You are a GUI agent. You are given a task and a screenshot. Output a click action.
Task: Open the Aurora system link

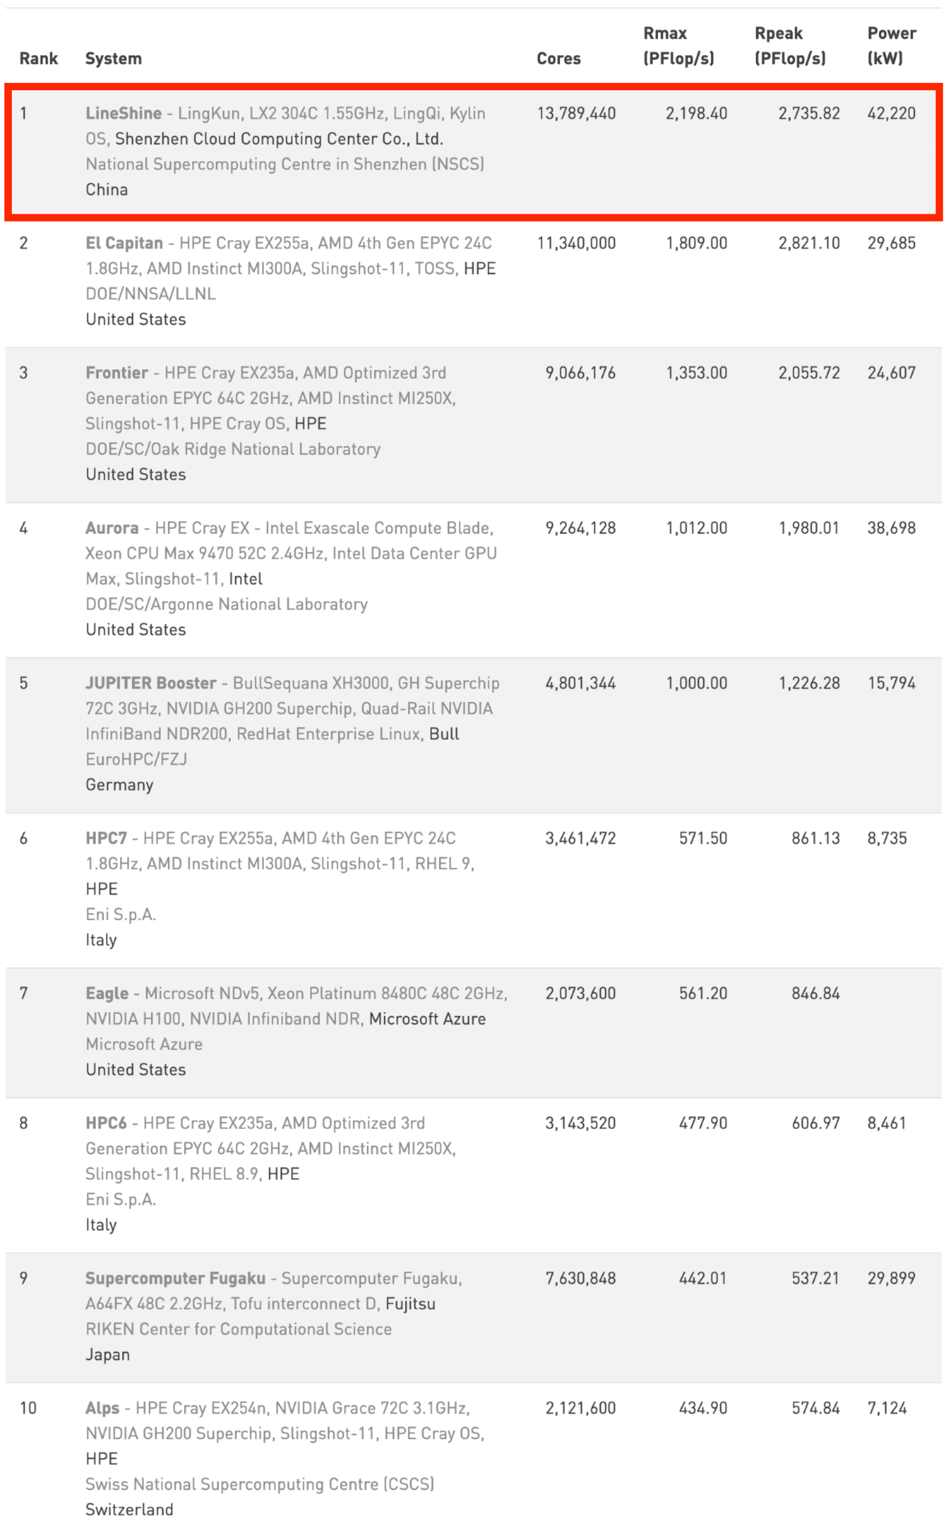click(112, 528)
